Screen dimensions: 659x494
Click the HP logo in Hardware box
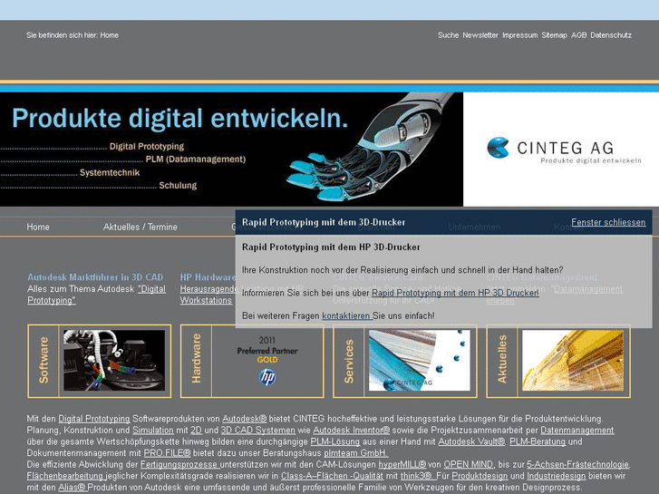[x=267, y=377]
